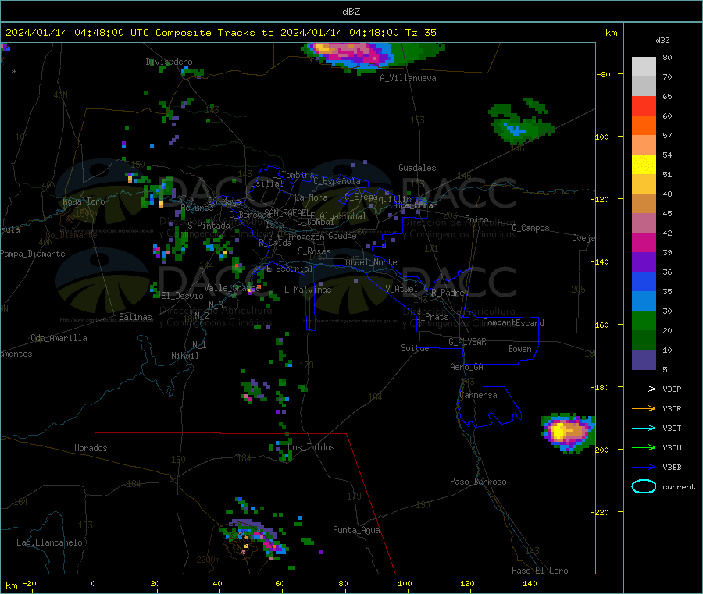Click the 'G_ALVEAR' map label
This screenshot has width=703, height=594.
pos(467,342)
